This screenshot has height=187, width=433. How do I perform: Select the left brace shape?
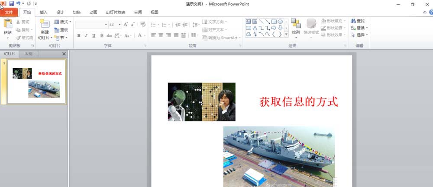point(274,34)
